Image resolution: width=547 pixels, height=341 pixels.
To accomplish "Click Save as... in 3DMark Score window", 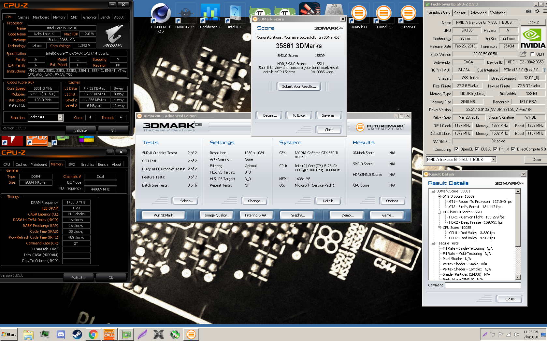I will point(329,115).
